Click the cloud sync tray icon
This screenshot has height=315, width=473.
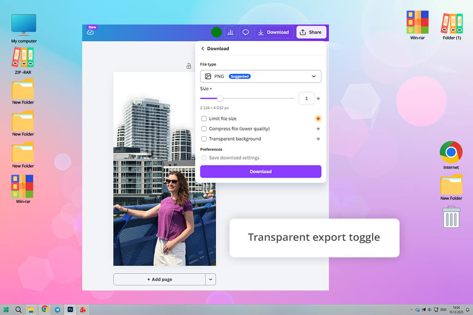click(x=418, y=309)
